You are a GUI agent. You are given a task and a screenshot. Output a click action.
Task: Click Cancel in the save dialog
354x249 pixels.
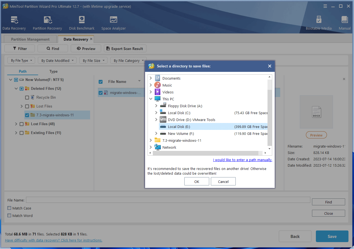(223, 182)
